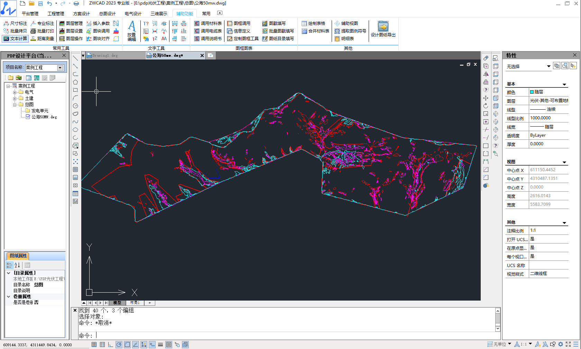Image resolution: width=581 pixels, height=349 pixels.
Task: Select the polygon draw tool in left toolbar
Action: point(75,82)
